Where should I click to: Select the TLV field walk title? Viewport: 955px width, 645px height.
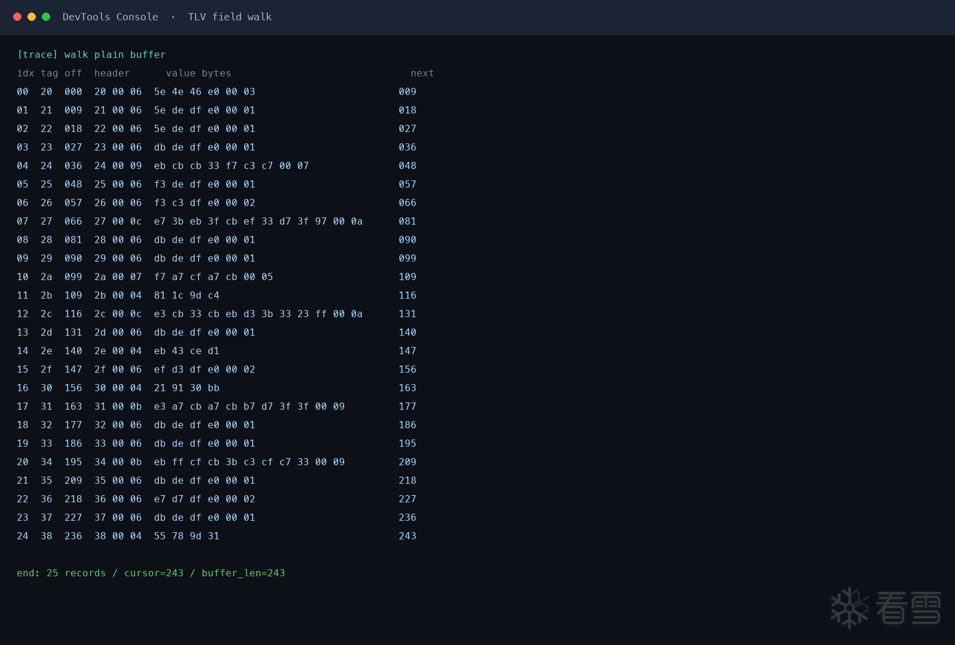coord(230,17)
